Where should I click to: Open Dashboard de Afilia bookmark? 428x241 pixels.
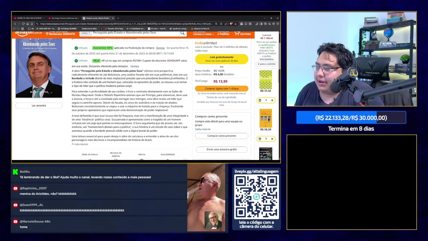(x=89, y=29)
